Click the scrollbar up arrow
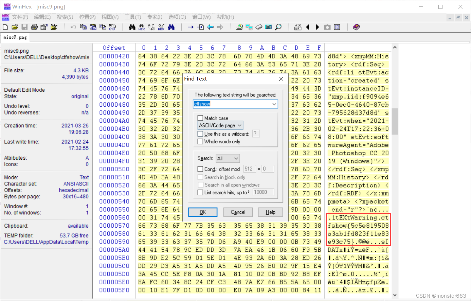The height and width of the screenshot is (301, 471). pos(395,47)
